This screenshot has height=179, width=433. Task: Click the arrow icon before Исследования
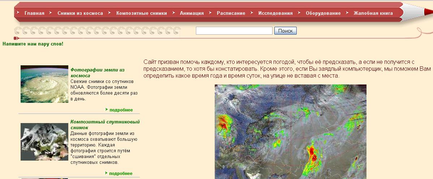click(x=252, y=12)
